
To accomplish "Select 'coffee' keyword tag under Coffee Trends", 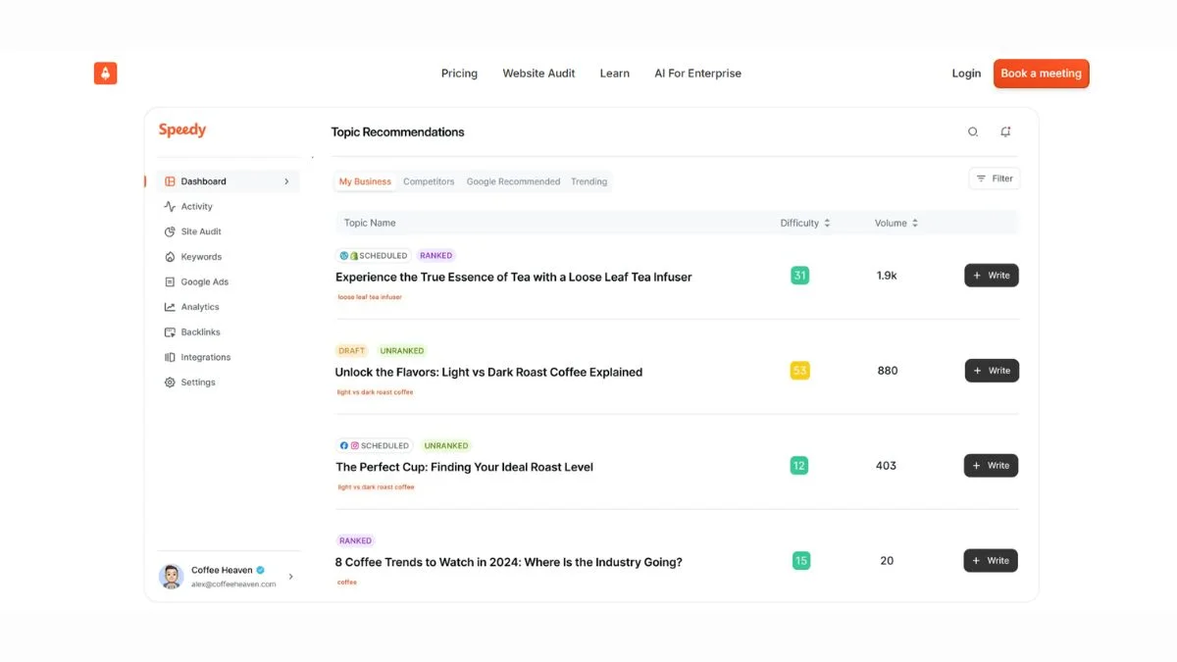I will (x=347, y=583).
